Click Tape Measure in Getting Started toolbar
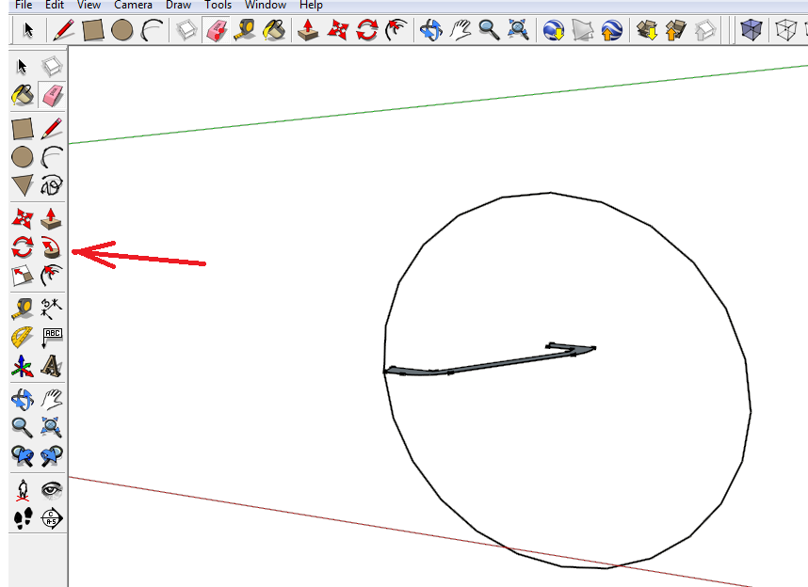This screenshot has height=587, width=808. point(245,30)
